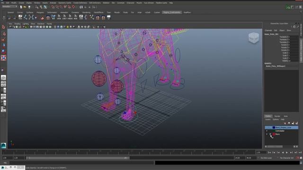Click the joint chain shelf icon

(26, 17)
